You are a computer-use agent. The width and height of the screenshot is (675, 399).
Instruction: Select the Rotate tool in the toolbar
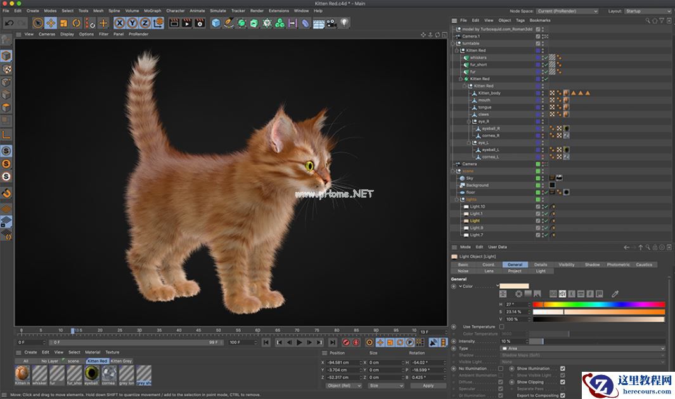(x=76, y=23)
